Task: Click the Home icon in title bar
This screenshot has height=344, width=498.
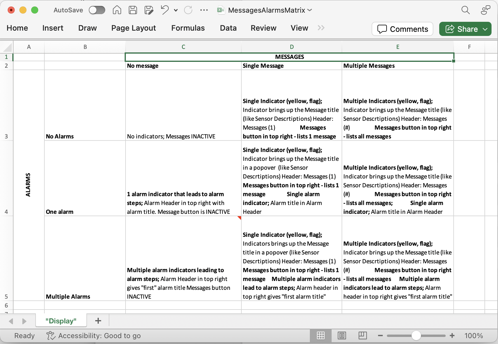Action: coord(117,10)
